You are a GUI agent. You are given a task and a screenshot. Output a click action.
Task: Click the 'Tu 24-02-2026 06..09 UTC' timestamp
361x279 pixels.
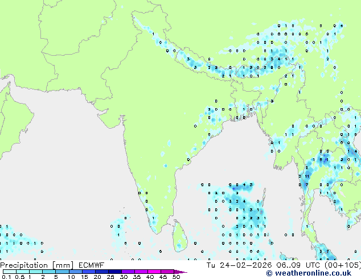tap(263, 265)
